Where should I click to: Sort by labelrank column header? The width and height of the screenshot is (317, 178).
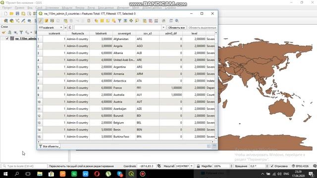pos(101,33)
